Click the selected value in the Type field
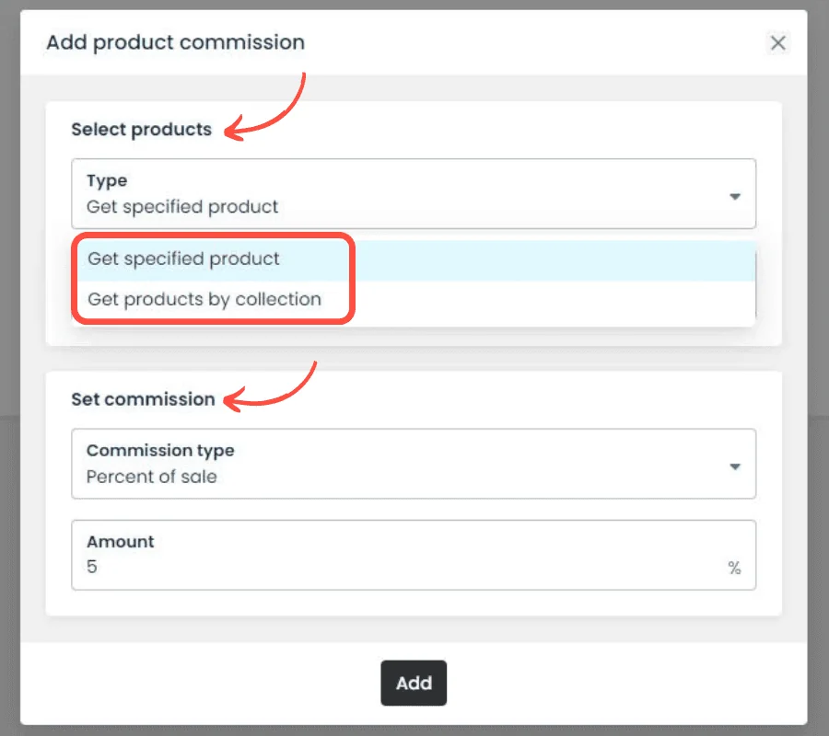Screen dimensions: 829x736 coord(182,207)
